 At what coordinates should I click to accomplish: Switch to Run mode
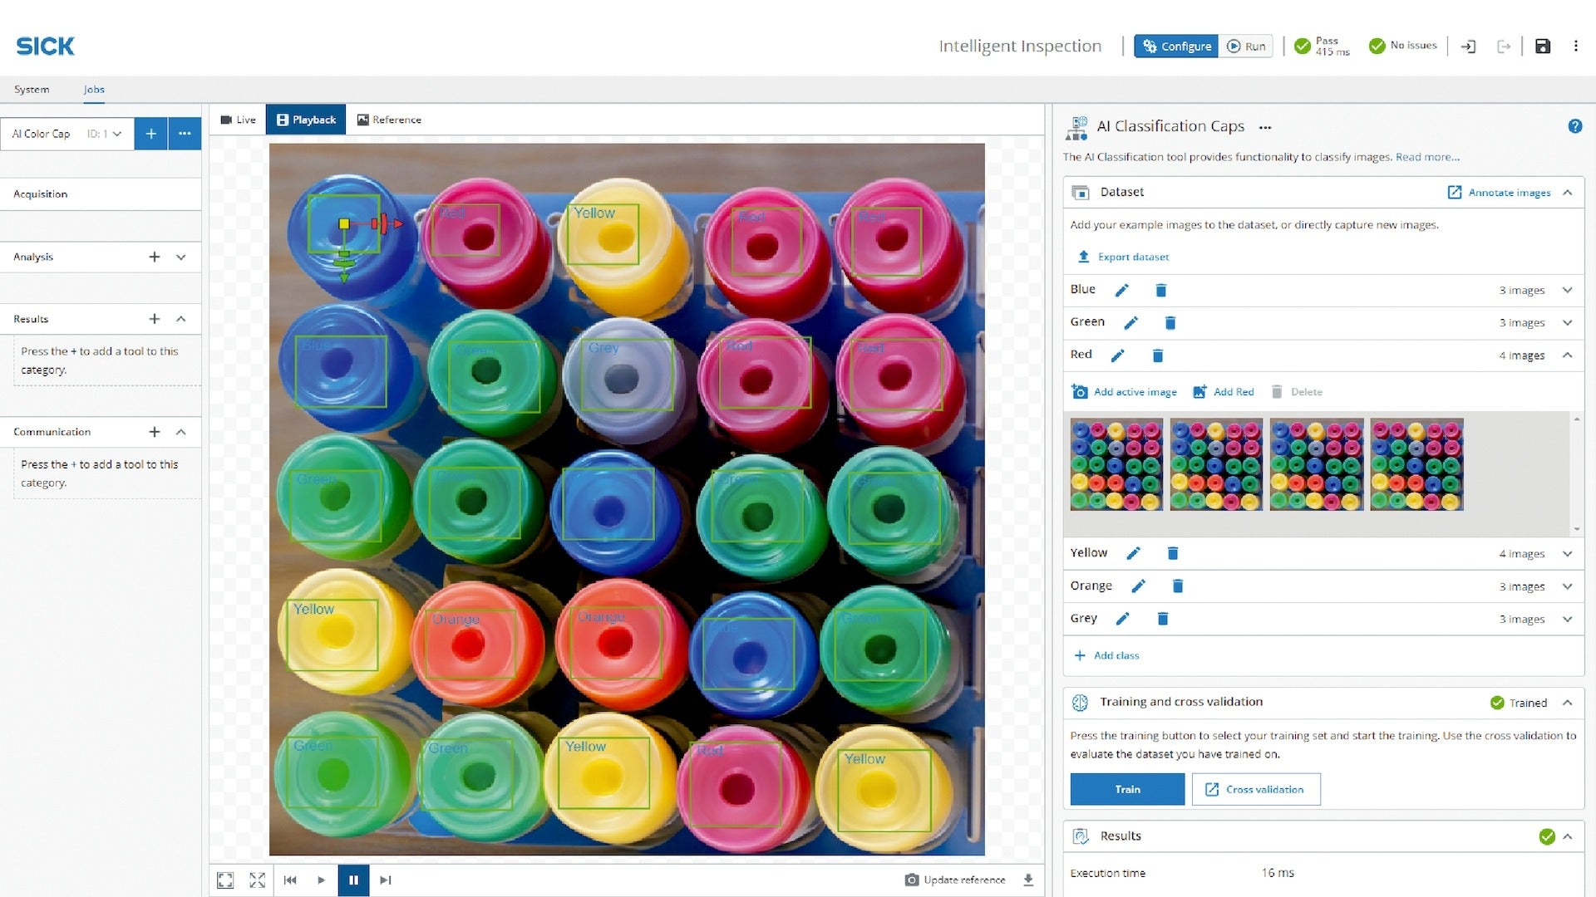pyautogui.click(x=1246, y=47)
